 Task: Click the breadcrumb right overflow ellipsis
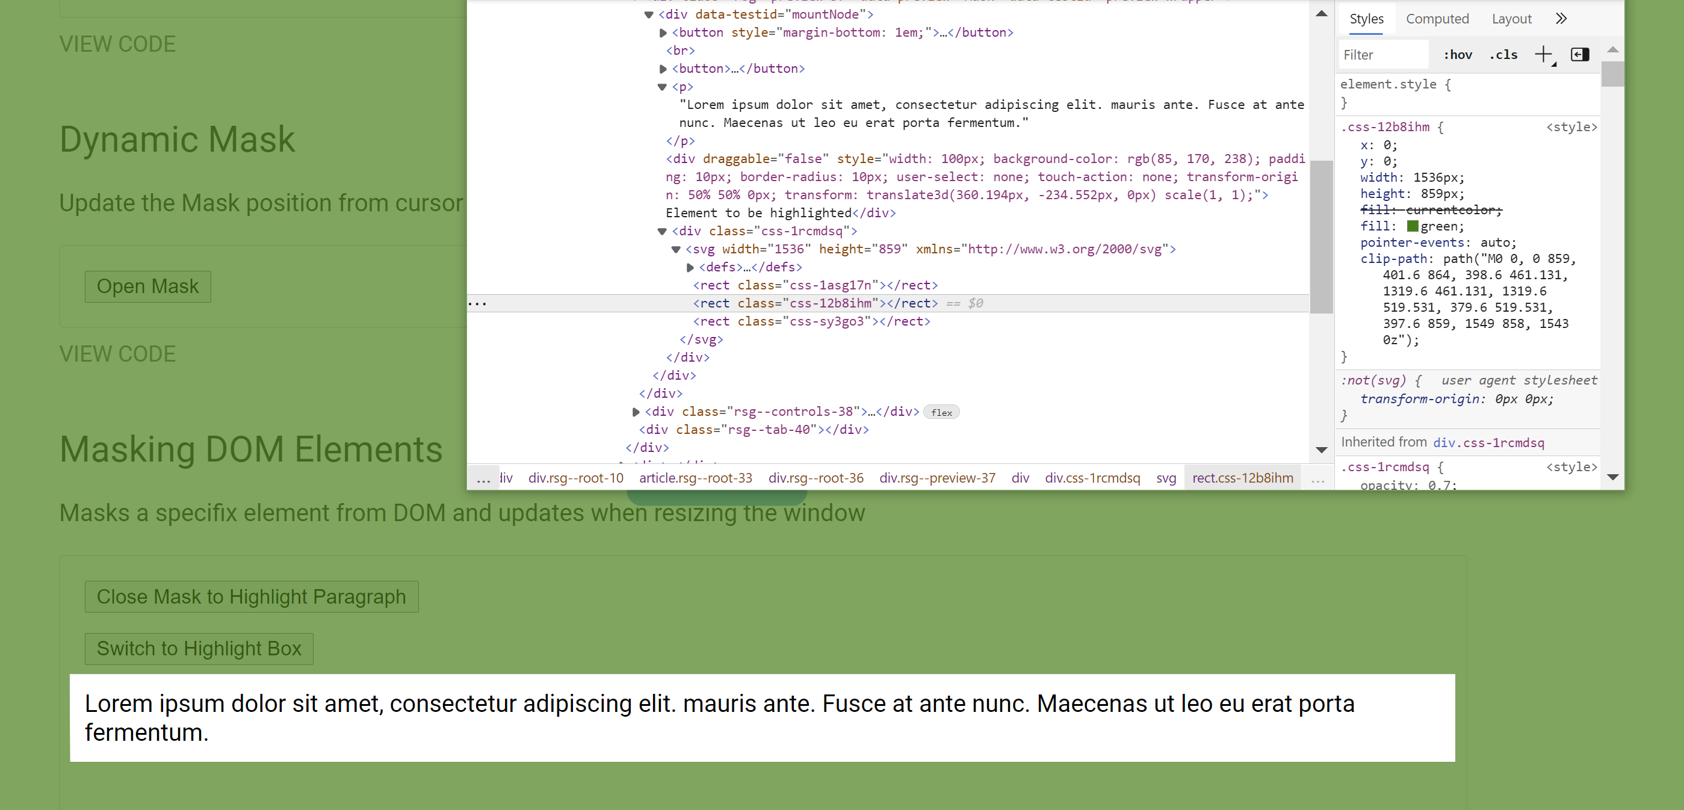click(x=1317, y=478)
